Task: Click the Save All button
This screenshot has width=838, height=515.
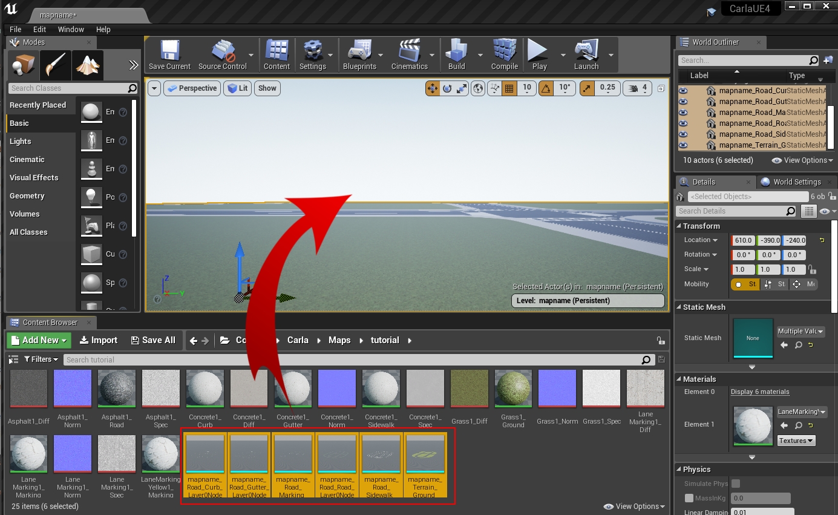Action: tap(153, 340)
